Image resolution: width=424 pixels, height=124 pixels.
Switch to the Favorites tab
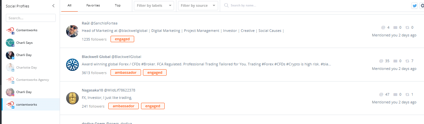tap(93, 5)
